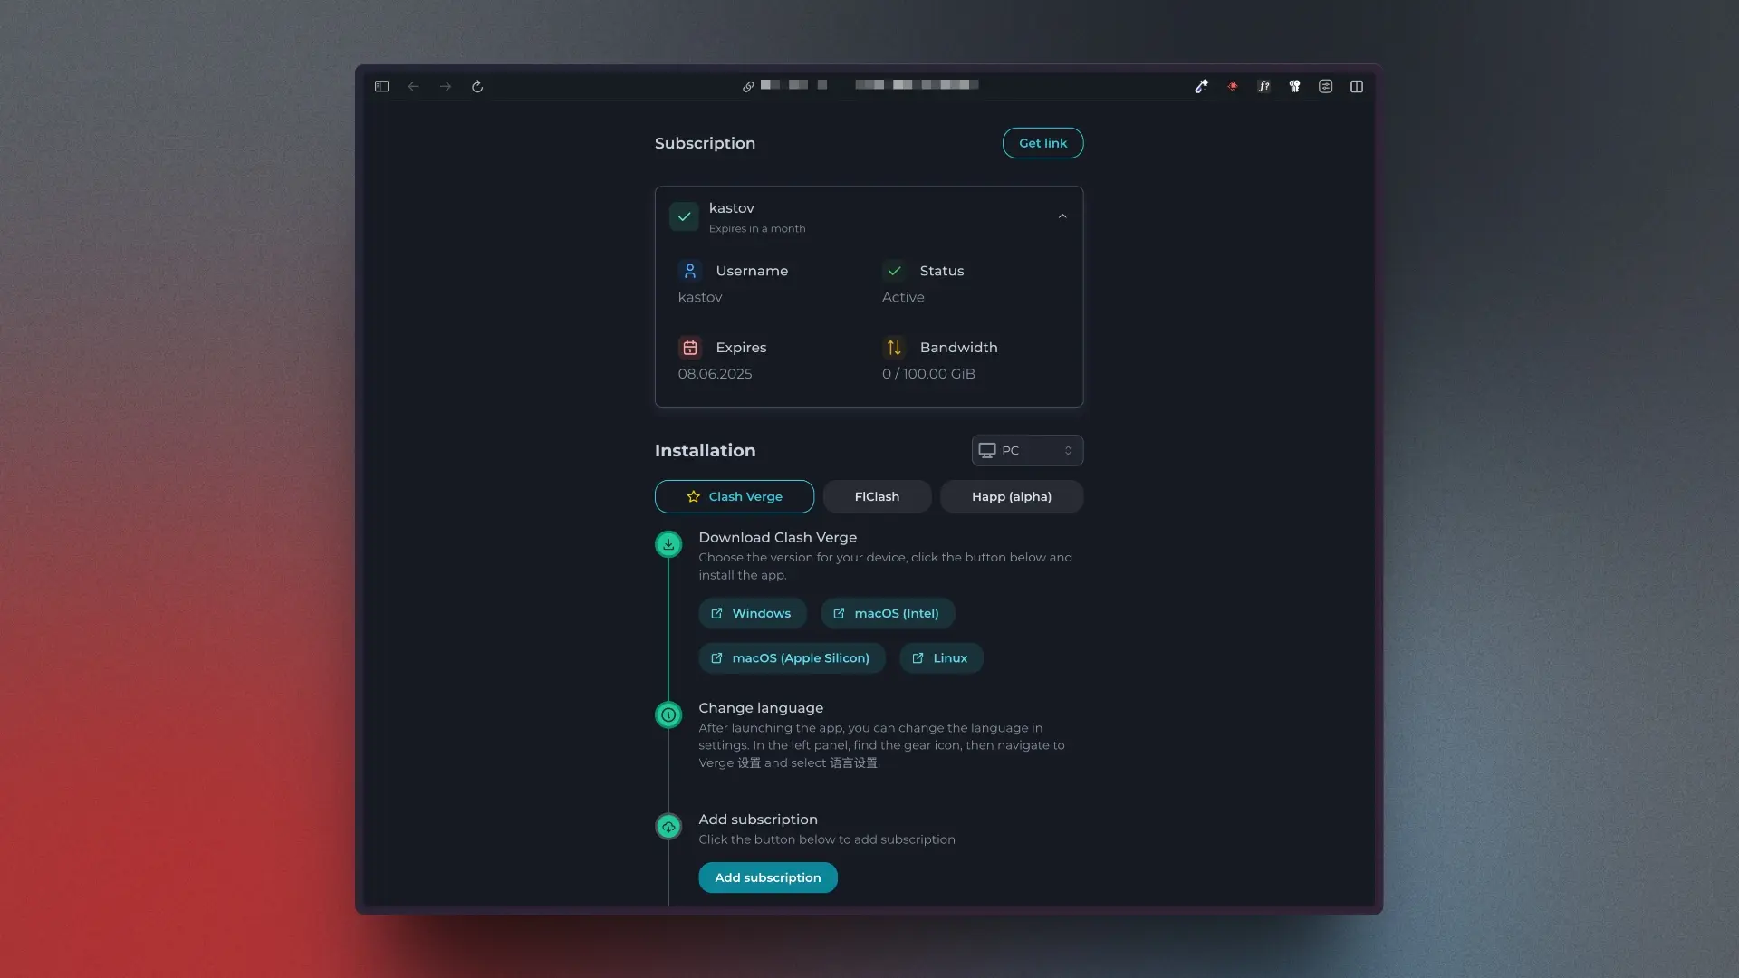The image size is (1739, 978).
Task: Open the PC device selector dropdown
Action: 1026,450
